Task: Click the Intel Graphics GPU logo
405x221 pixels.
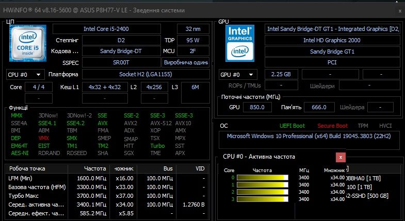Action: pos(240,43)
